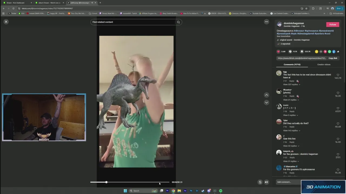
Task: Expand View 327 replies under Egg's comment
Action: tap(291, 85)
